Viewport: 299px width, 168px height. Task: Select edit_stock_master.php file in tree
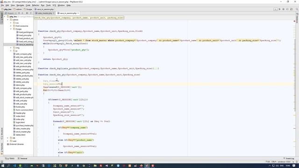pos(23,98)
